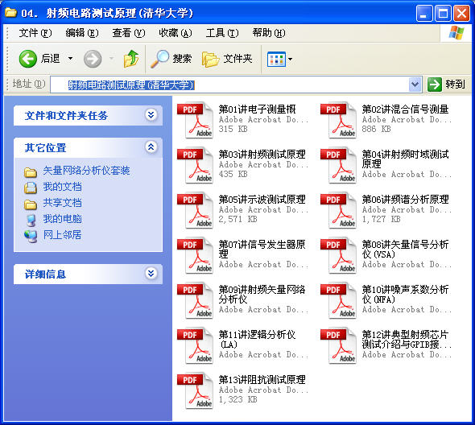
Task: Open 矢量网络分析仪套装 folder link
Action: coord(86,171)
